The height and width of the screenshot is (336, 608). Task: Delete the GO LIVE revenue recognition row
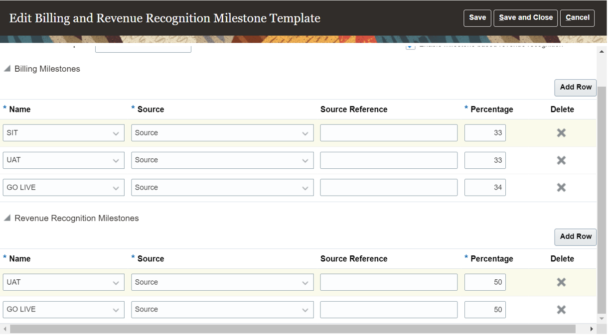click(x=561, y=310)
